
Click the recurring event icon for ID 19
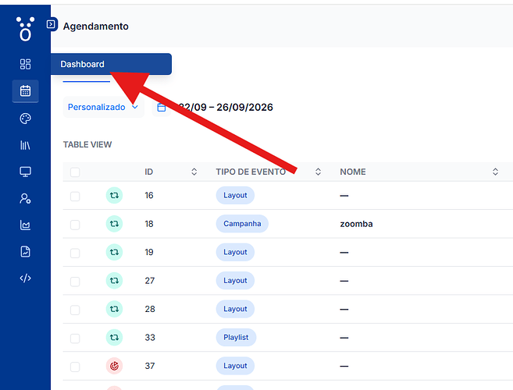tap(114, 252)
